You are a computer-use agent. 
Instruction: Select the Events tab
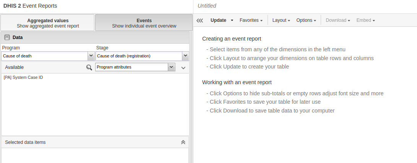(144, 23)
